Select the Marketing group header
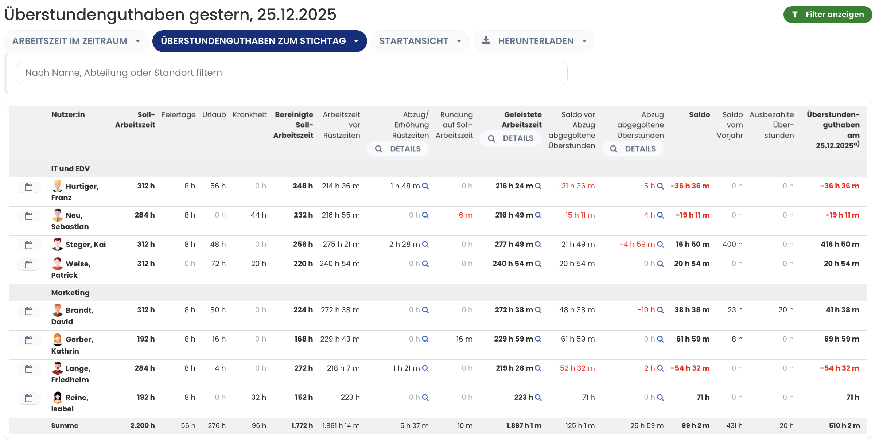 70,293
